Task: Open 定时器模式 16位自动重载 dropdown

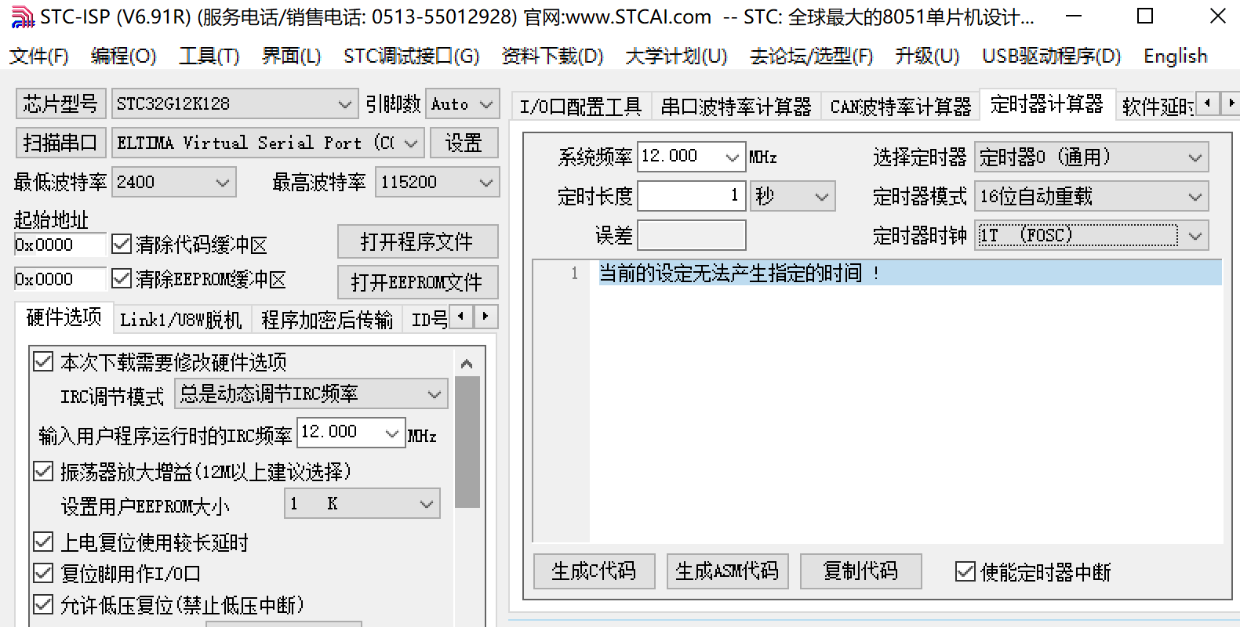Action: (x=1091, y=196)
